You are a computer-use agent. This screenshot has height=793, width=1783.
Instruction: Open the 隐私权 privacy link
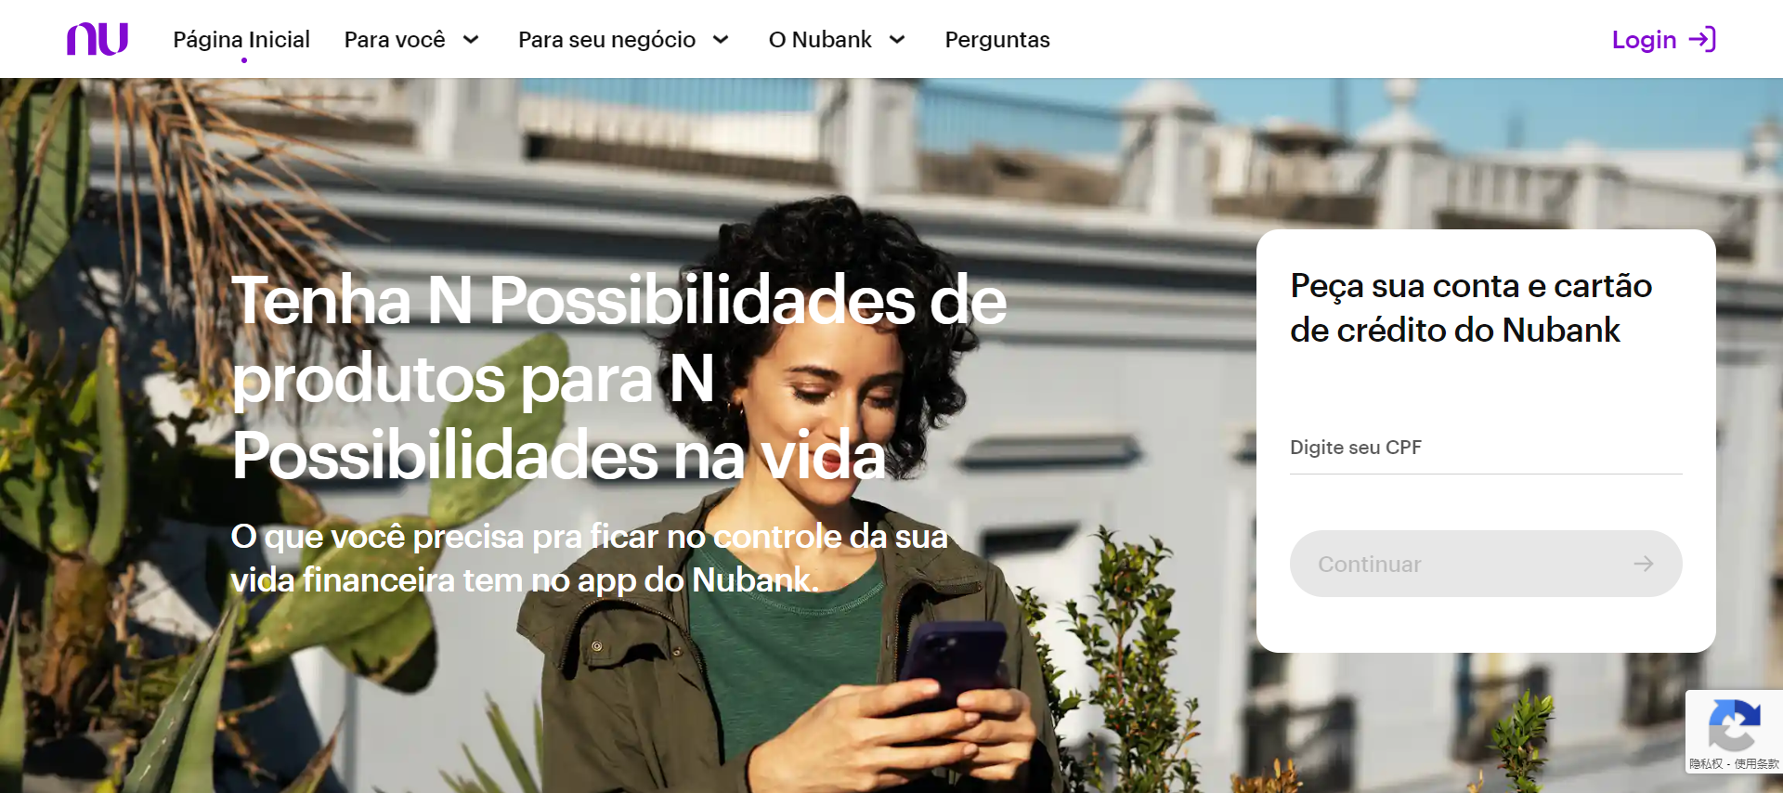pos(1706,763)
